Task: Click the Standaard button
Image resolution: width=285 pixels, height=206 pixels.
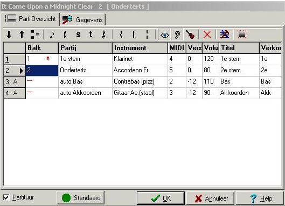Action: [80, 197]
